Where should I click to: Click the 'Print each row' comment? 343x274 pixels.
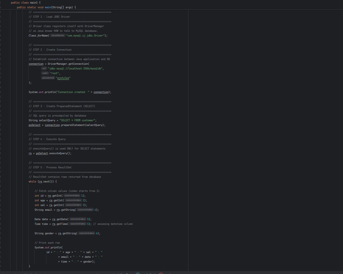pyautogui.click(x=47, y=243)
